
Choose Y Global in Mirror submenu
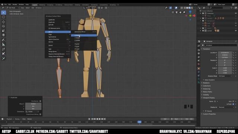(x=84, y=38)
